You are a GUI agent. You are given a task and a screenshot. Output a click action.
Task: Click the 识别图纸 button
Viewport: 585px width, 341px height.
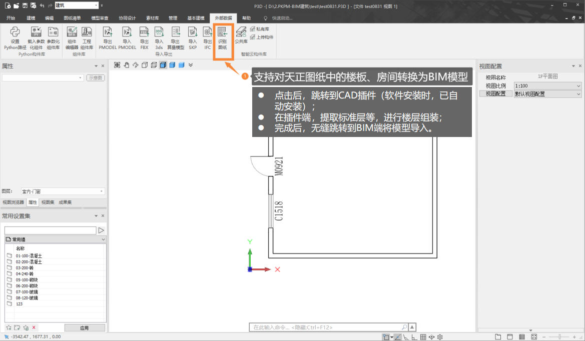point(223,38)
